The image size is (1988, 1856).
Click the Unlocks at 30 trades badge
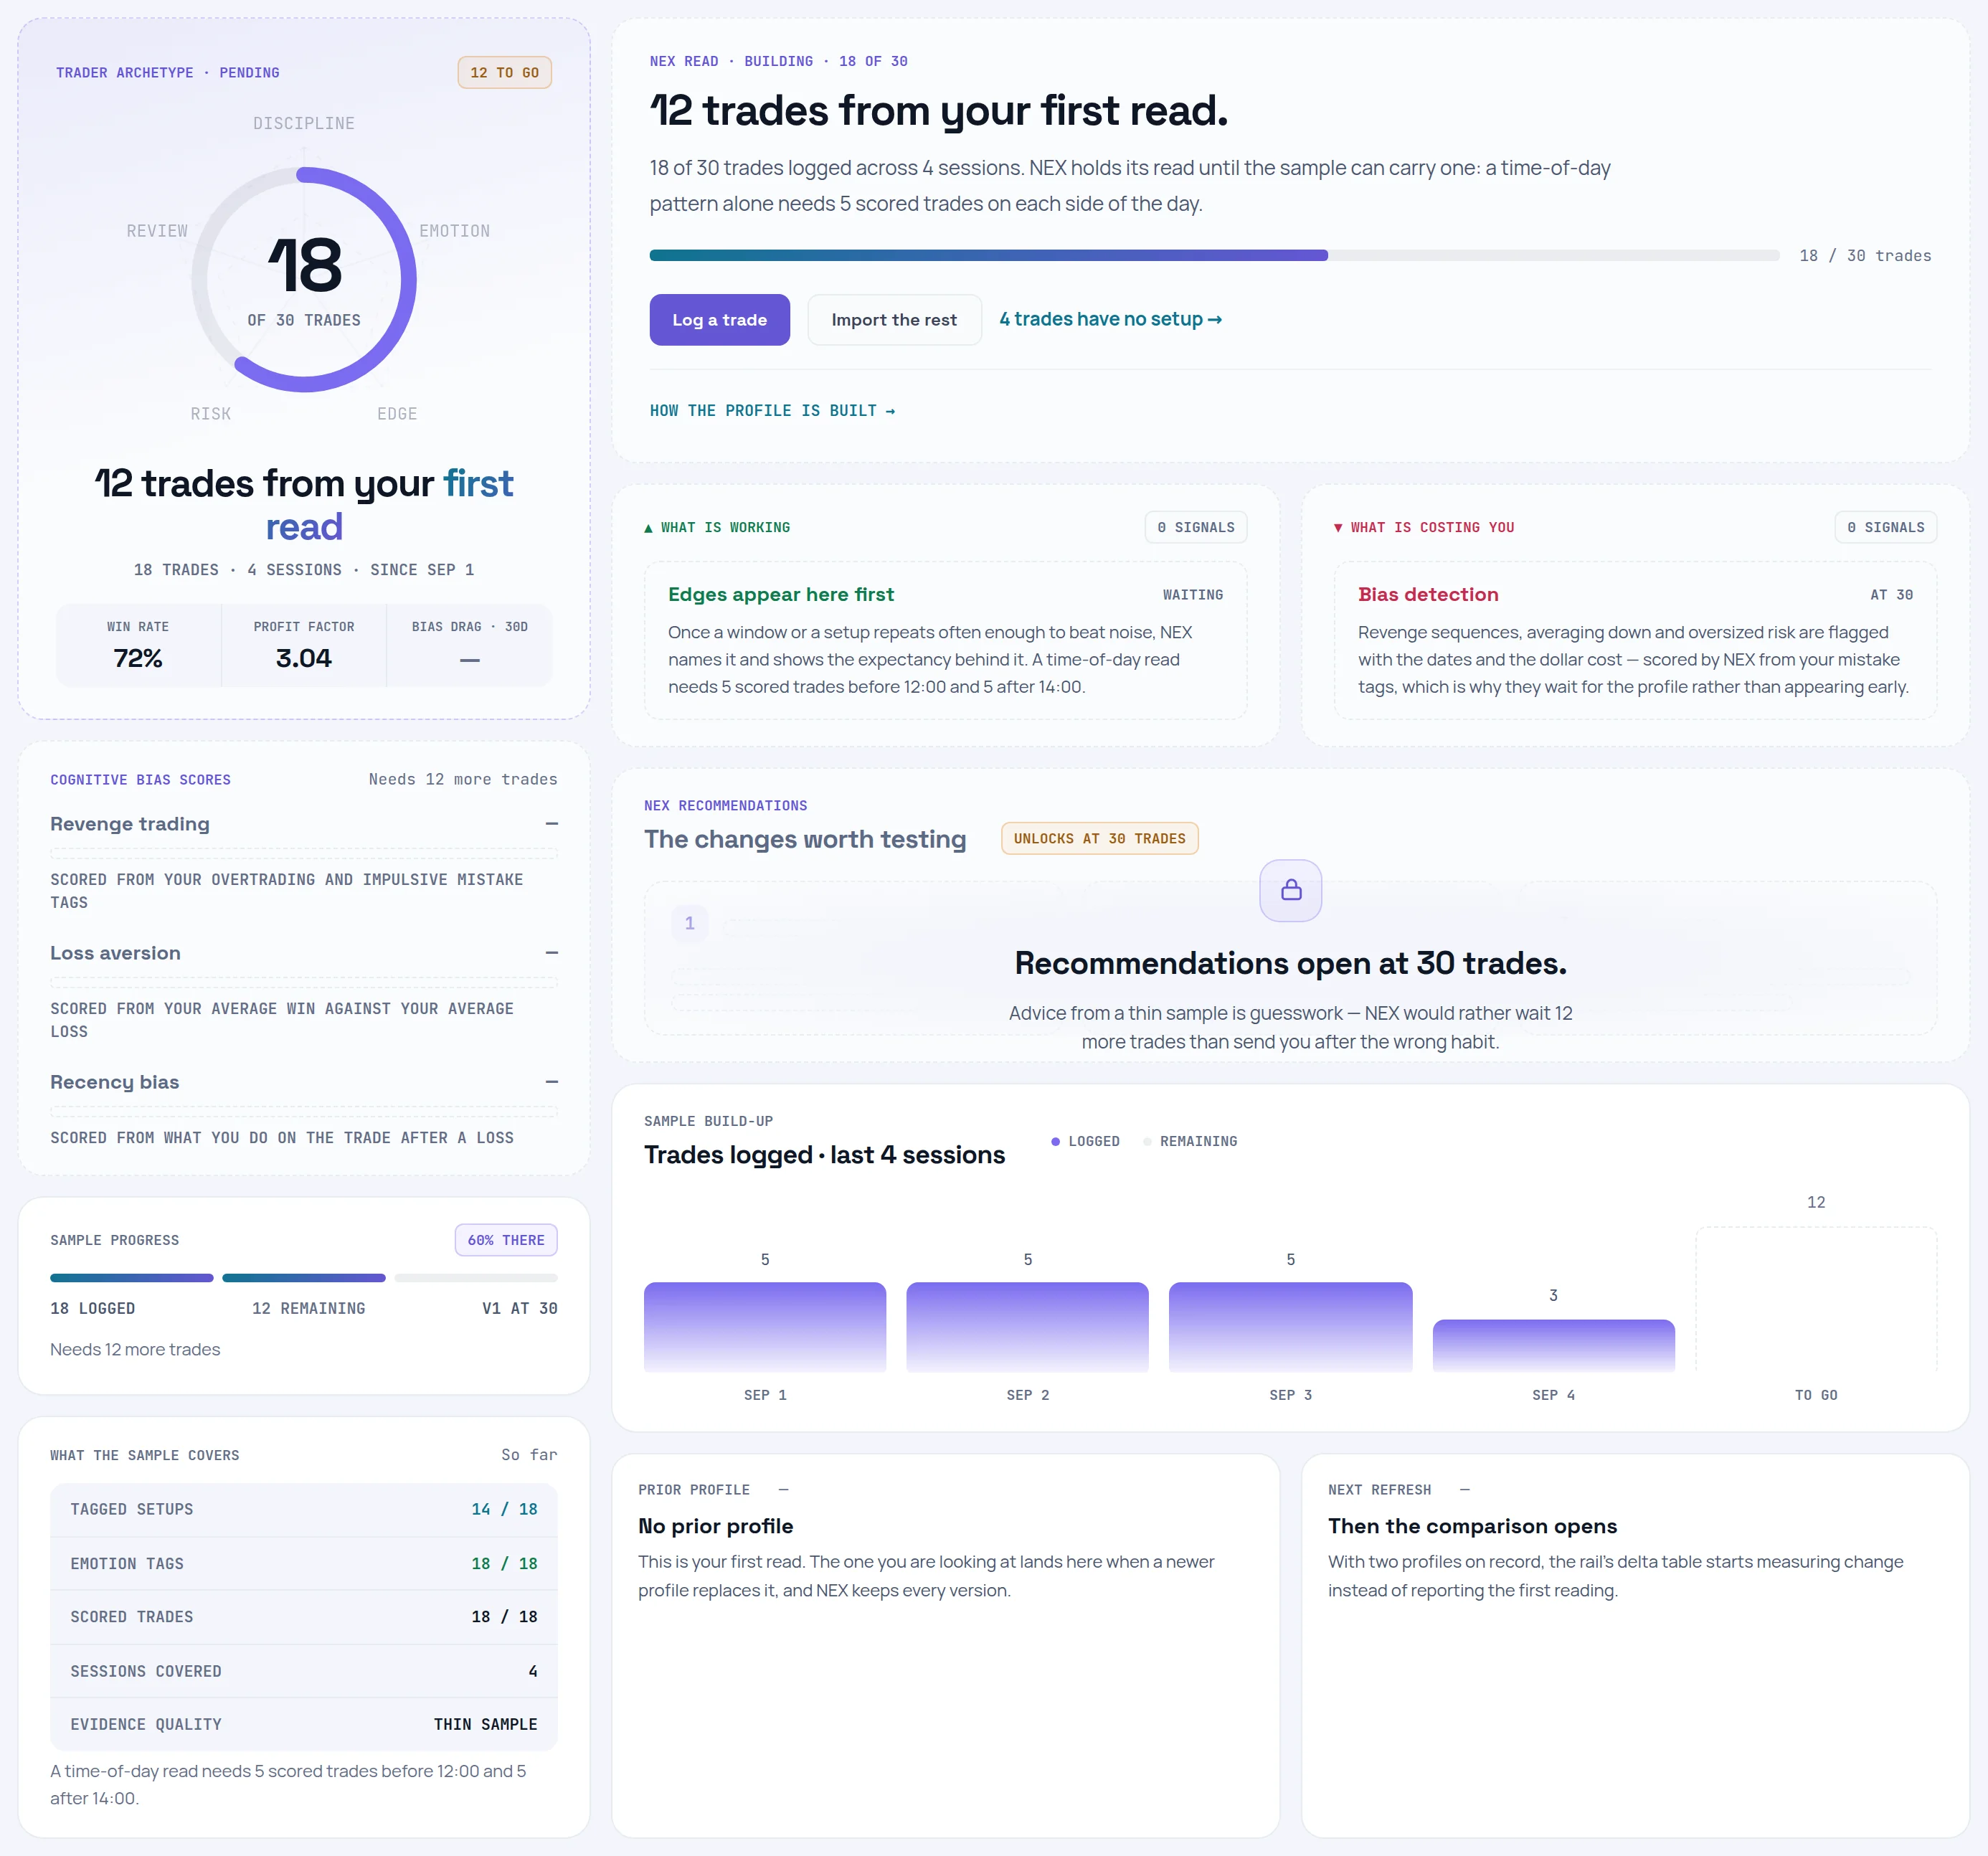[x=1099, y=839]
